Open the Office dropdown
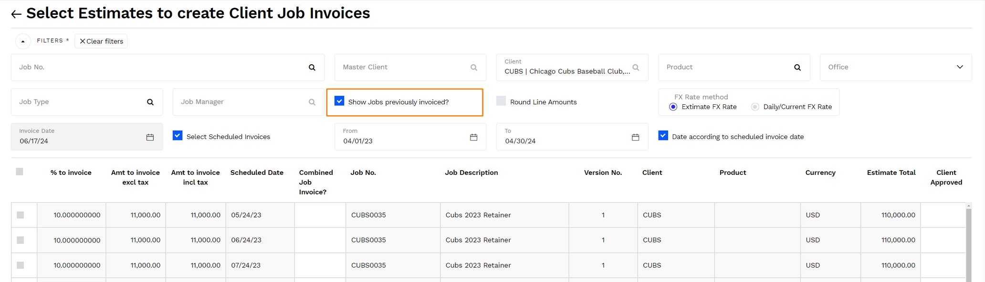Screen dimensions: 985x282 [896, 67]
